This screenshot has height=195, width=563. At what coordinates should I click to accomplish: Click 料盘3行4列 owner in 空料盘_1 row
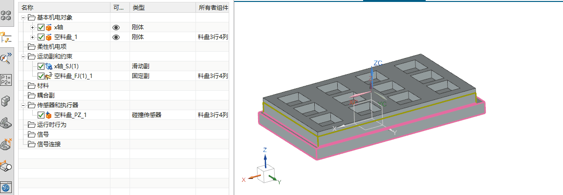click(213, 37)
